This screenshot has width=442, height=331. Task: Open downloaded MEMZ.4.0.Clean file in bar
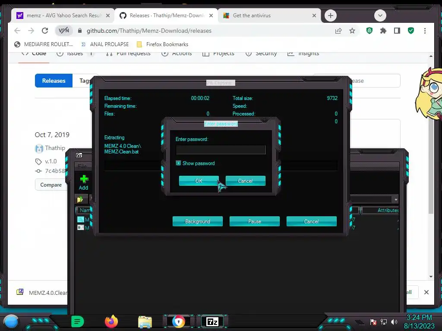click(42, 293)
